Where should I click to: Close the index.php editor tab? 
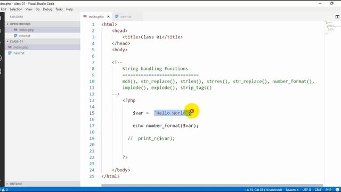[x=108, y=17]
